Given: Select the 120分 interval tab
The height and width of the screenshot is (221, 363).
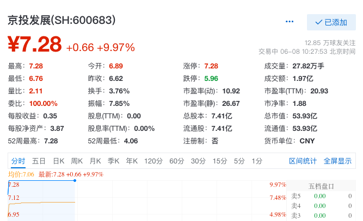Looking at the screenshot, I should pos(153,161).
